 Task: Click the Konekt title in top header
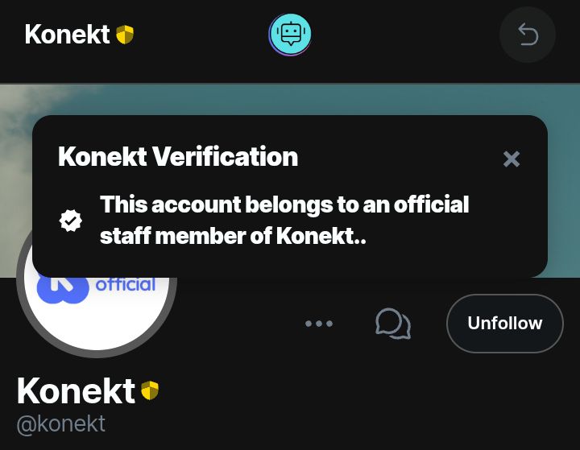coord(68,35)
